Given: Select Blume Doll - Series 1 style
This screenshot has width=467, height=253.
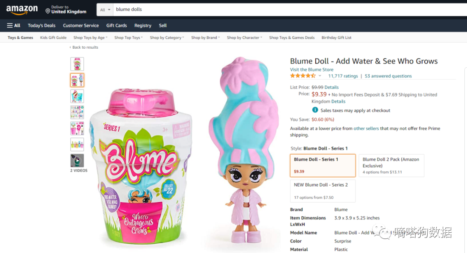Looking at the screenshot, I should (323, 165).
